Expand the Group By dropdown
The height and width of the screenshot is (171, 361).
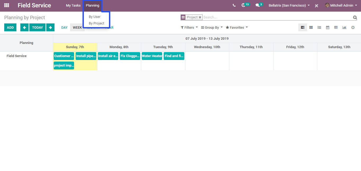point(212,27)
